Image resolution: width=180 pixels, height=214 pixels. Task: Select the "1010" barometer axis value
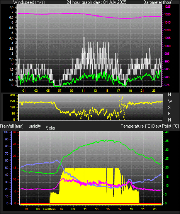tap(167, 30)
